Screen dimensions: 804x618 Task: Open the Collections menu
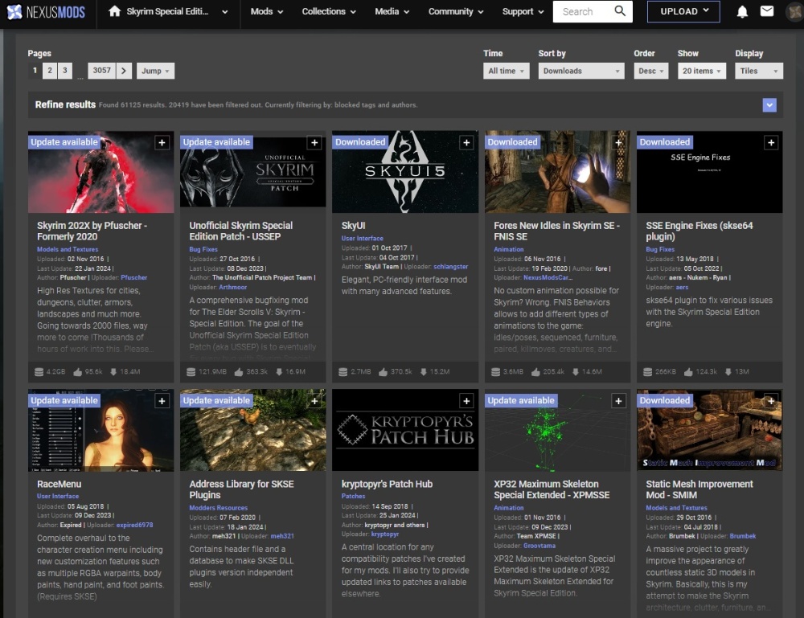point(329,11)
